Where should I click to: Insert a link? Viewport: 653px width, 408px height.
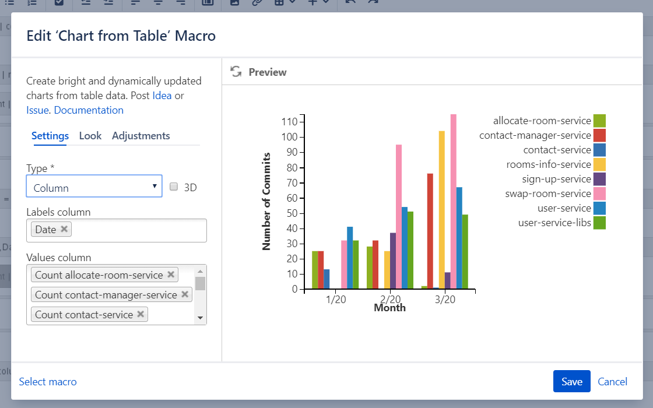pos(257,2)
